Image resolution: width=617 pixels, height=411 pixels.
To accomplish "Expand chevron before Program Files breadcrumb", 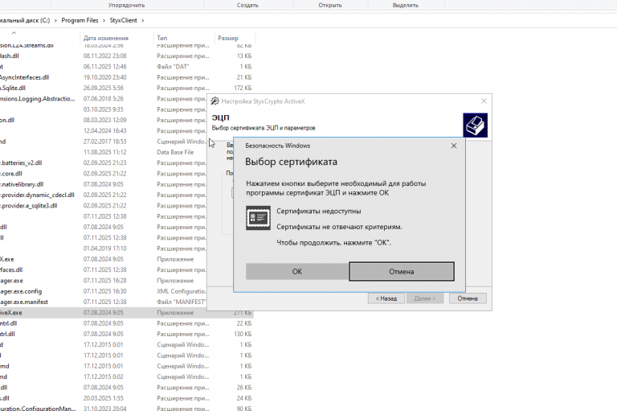I will point(55,20).
